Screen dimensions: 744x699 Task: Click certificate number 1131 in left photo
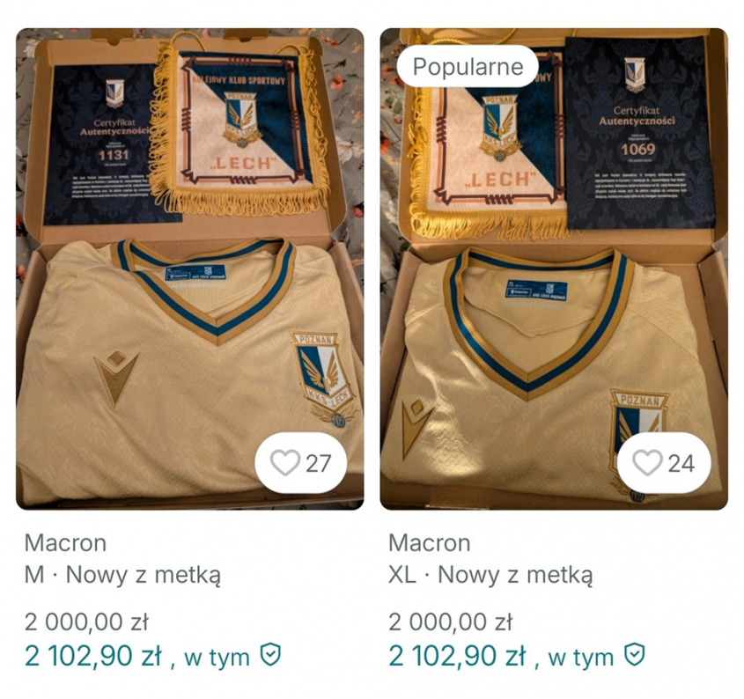[114, 155]
